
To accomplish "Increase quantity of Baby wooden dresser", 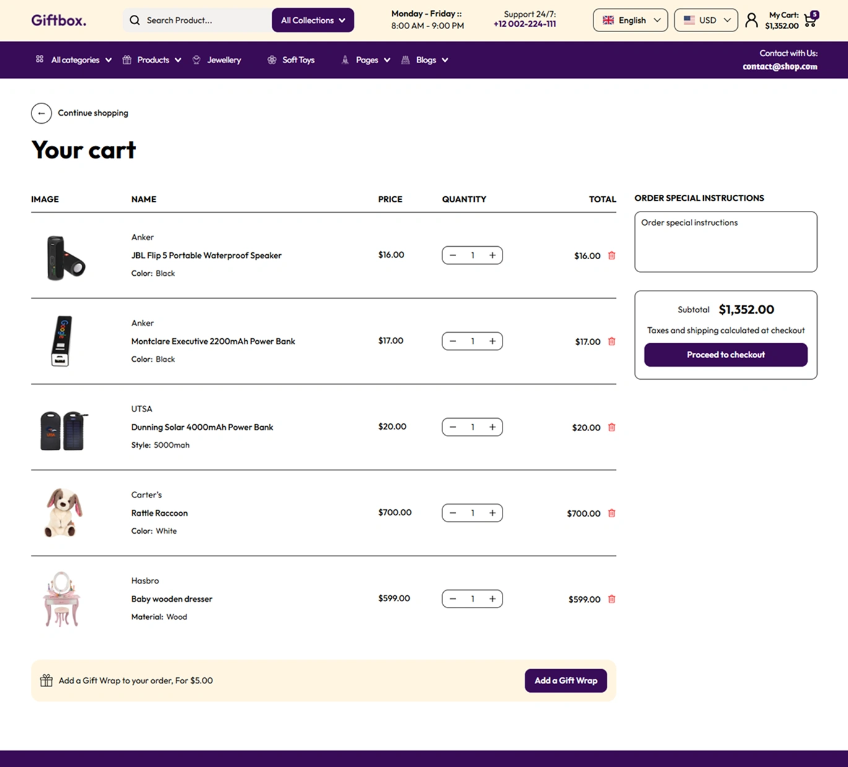I will tap(492, 599).
